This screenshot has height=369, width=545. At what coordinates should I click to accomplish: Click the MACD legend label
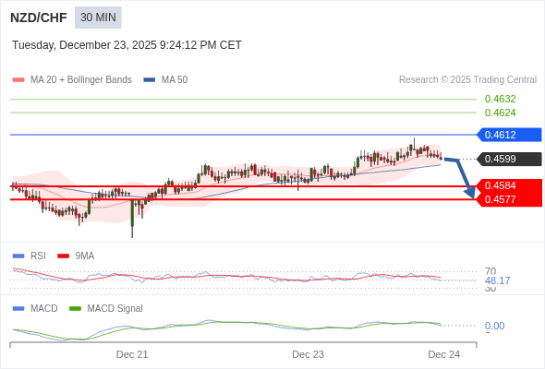coord(44,309)
